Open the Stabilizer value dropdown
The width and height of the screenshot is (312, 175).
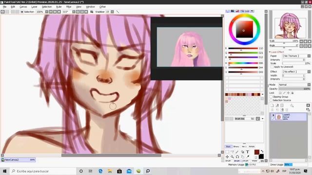click(x=112, y=12)
